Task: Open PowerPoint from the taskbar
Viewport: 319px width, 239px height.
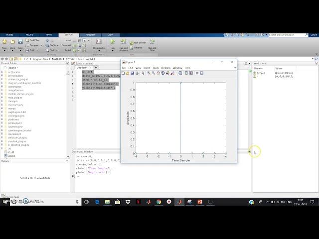Action: coord(200,202)
